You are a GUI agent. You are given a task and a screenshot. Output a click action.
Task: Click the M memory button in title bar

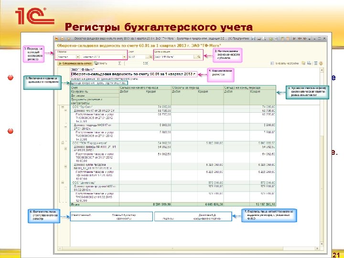[x=294, y=39]
